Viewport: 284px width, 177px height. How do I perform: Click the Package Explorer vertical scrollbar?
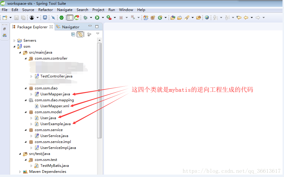(x=99, y=91)
